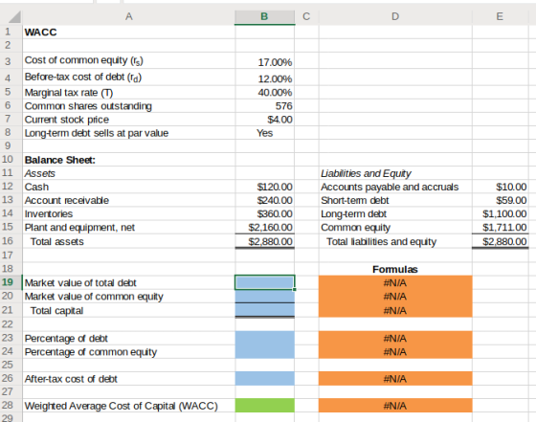536x422 pixels.
Task: Select the Yes cell for par value
Action: pos(264,133)
